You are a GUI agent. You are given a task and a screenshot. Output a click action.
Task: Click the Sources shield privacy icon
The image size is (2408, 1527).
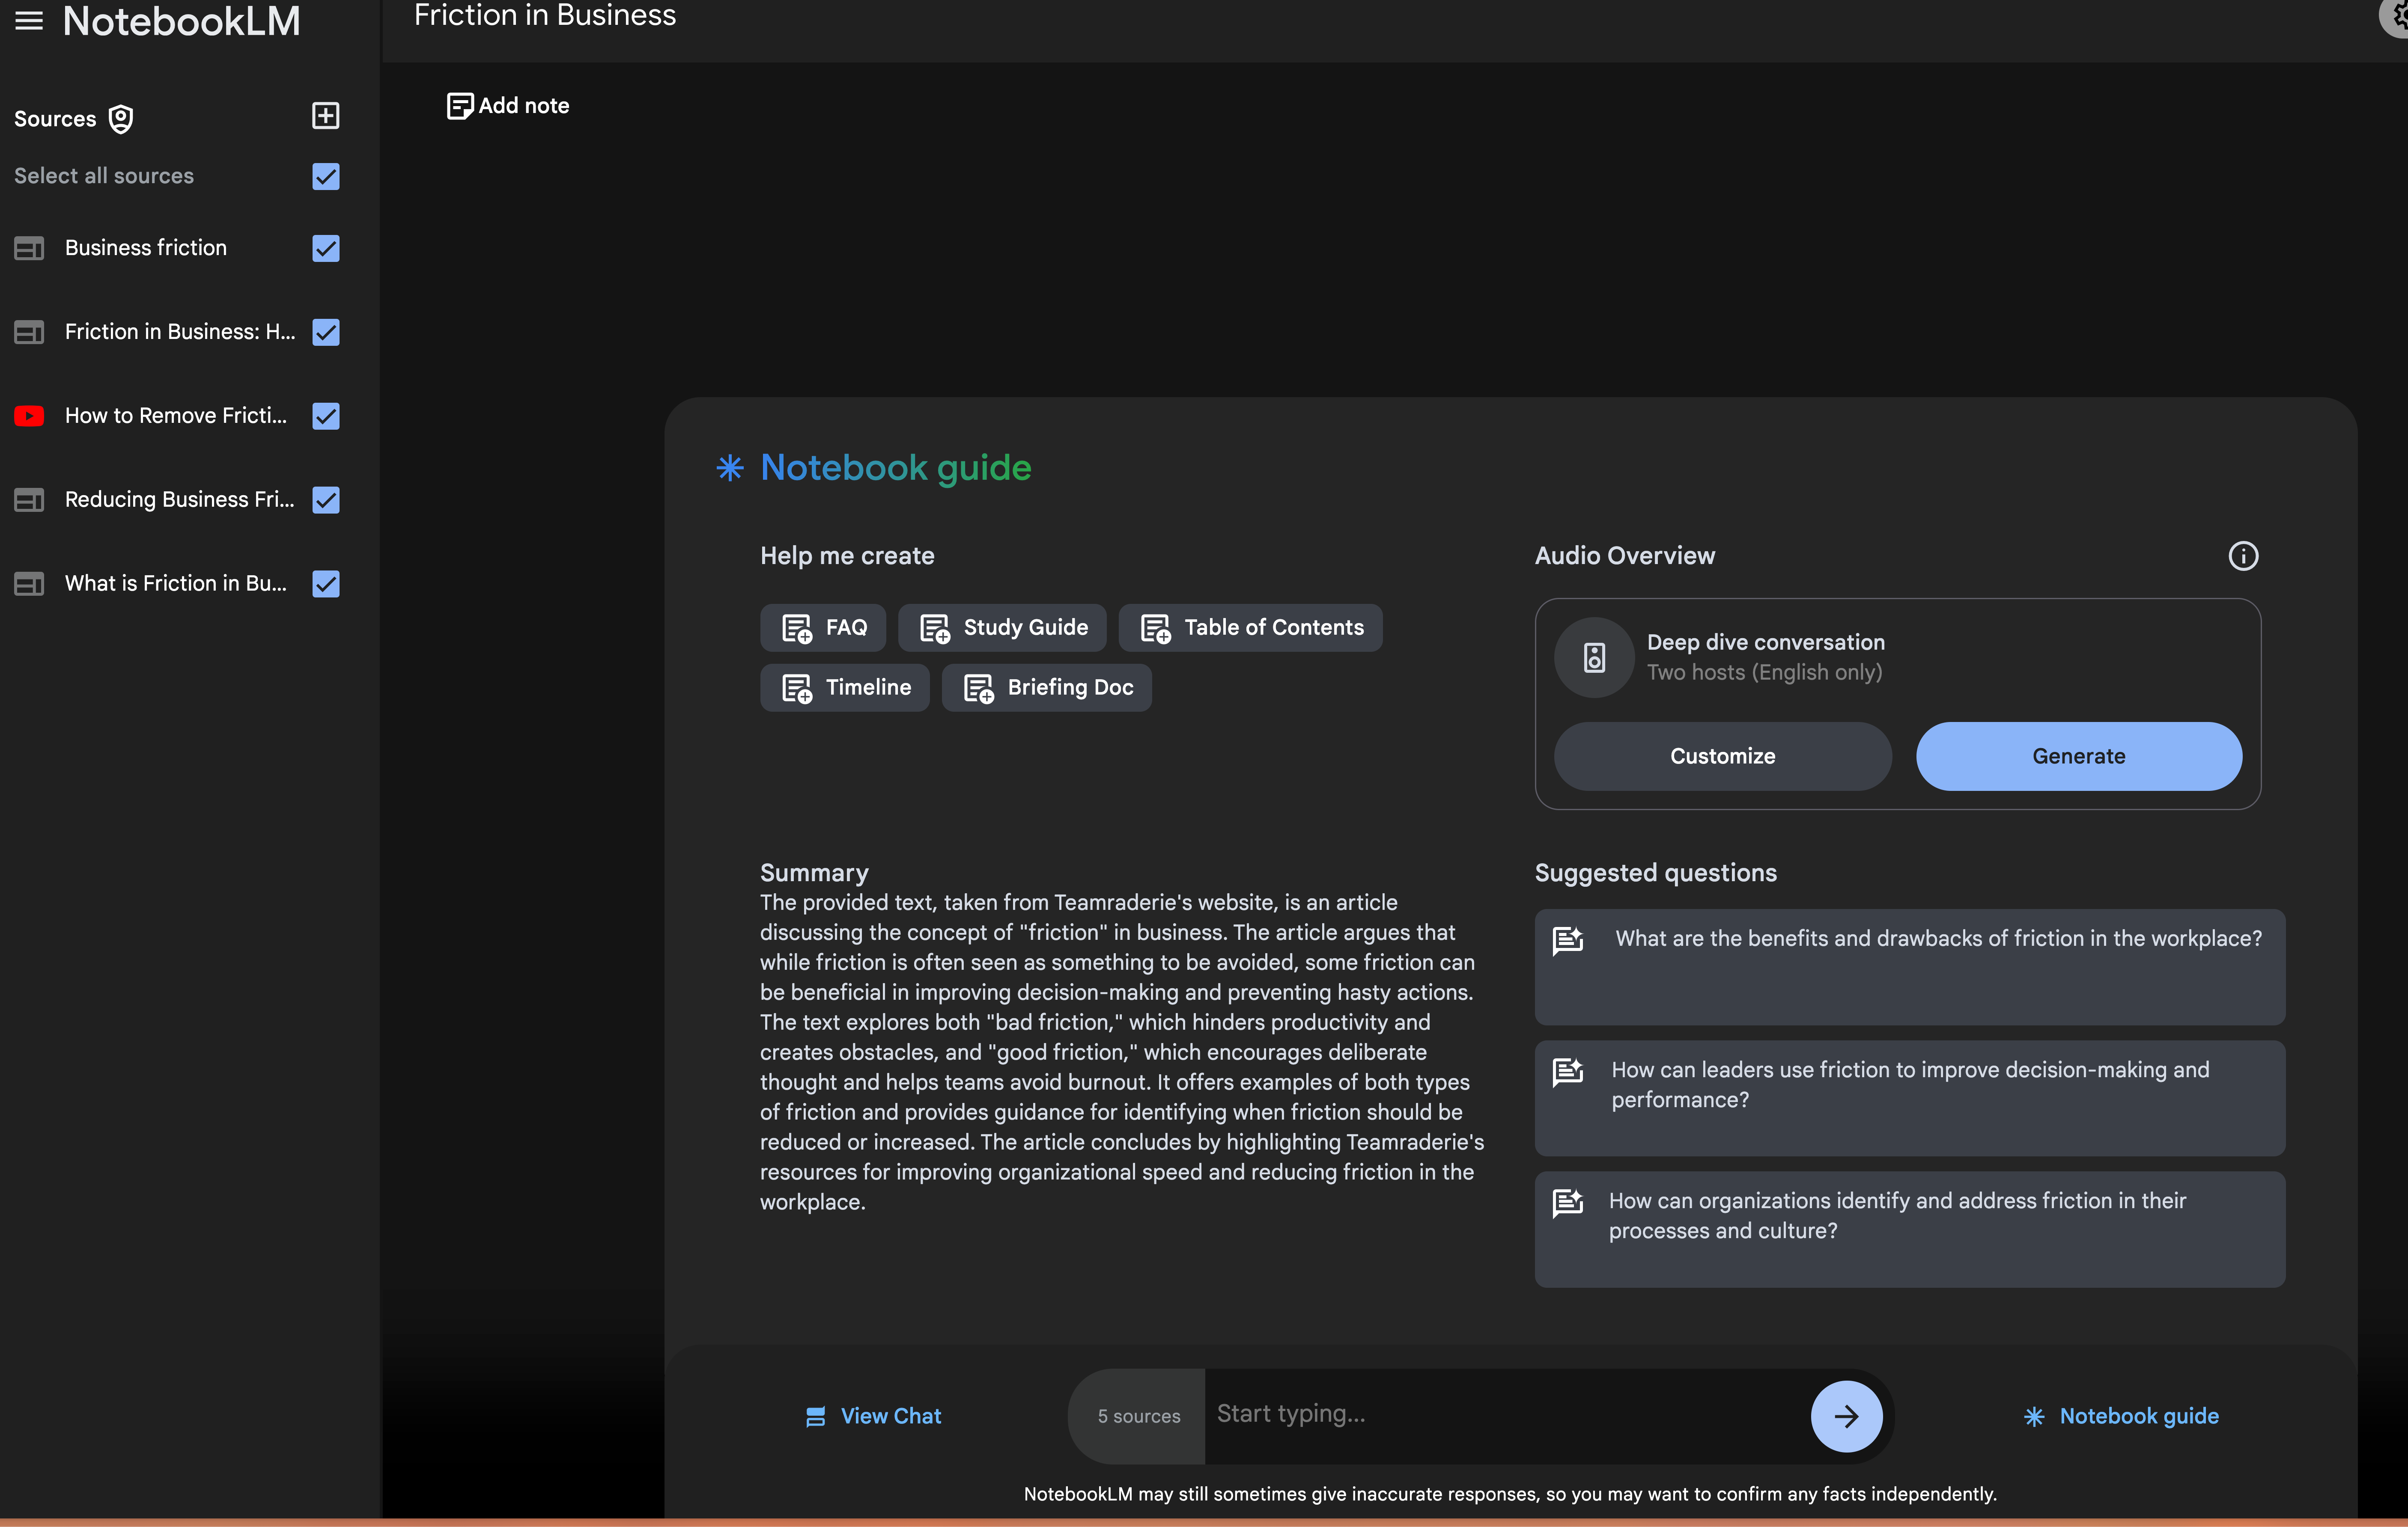[121, 119]
